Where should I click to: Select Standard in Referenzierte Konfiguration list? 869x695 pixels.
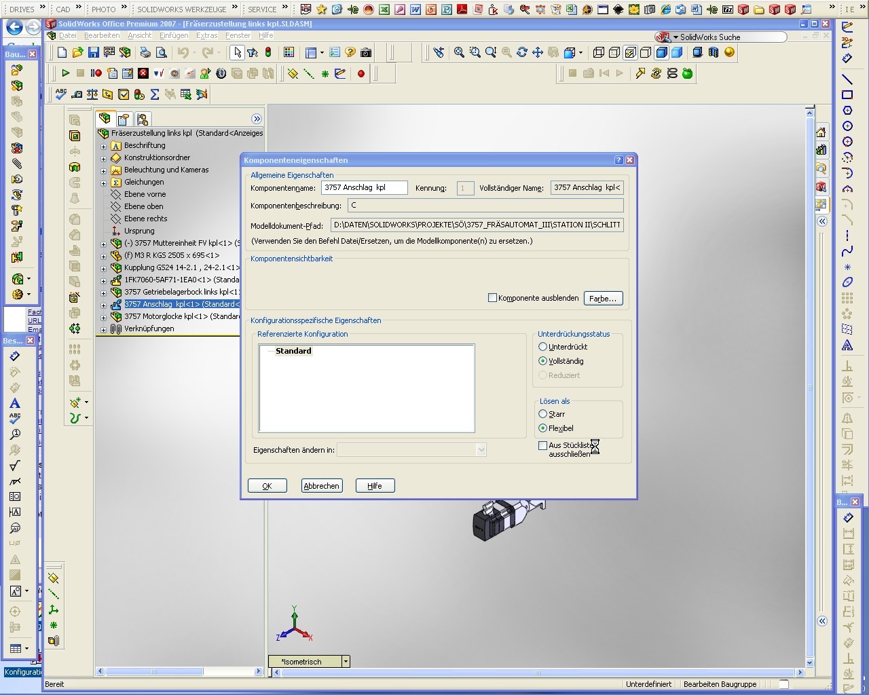(x=293, y=351)
